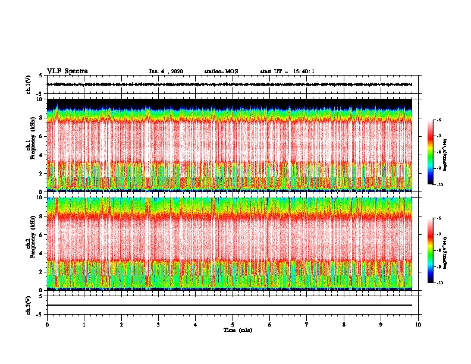Image resolution: width=471 pixels, height=364 pixels.
Task: Click the "6" tick on the time axis
Action: pyautogui.click(x=270, y=325)
